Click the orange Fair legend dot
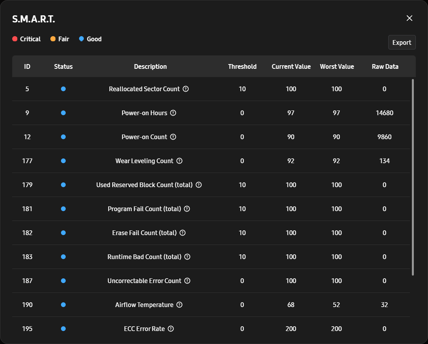This screenshot has width=428, height=344. coord(53,39)
